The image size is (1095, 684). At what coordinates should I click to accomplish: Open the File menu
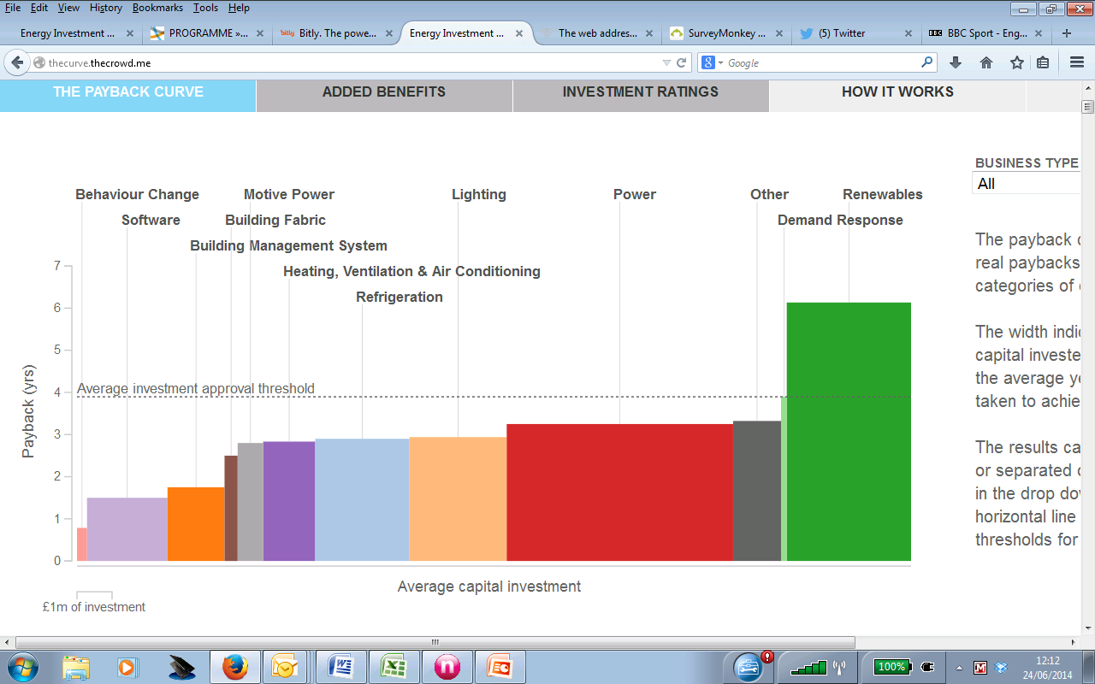point(13,8)
